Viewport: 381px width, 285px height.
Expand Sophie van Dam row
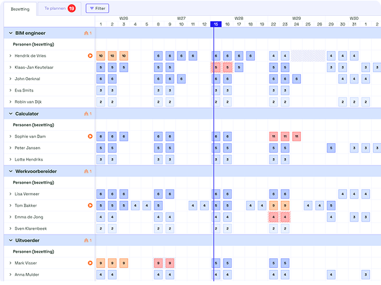point(10,136)
